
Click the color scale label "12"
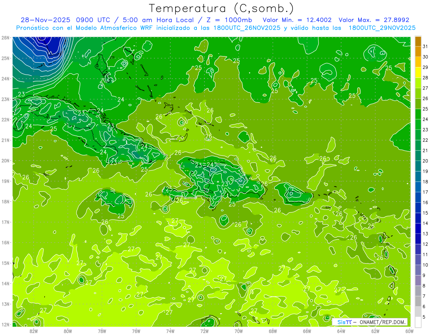pyautogui.click(x=426, y=244)
